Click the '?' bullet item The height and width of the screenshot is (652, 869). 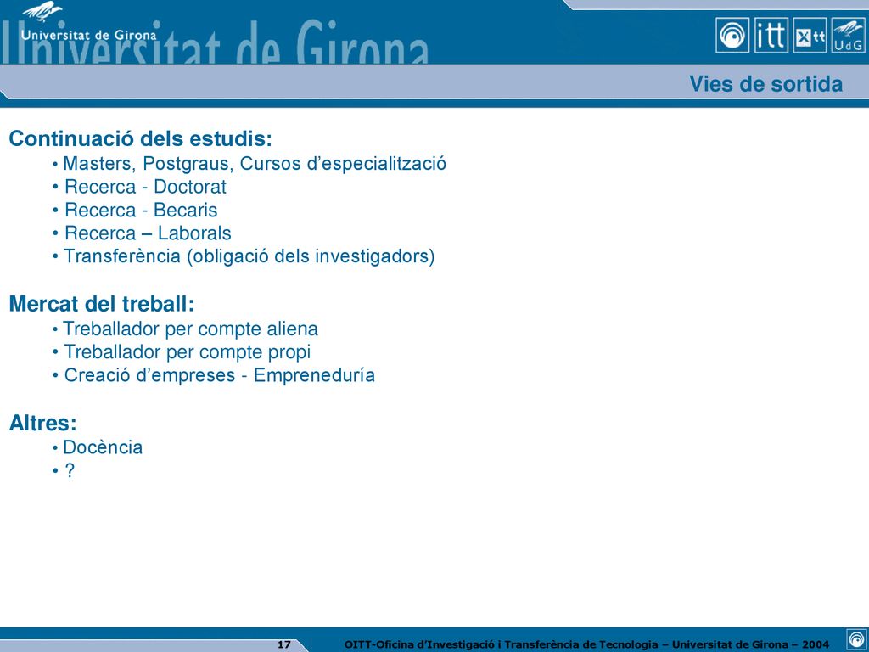click(x=63, y=470)
